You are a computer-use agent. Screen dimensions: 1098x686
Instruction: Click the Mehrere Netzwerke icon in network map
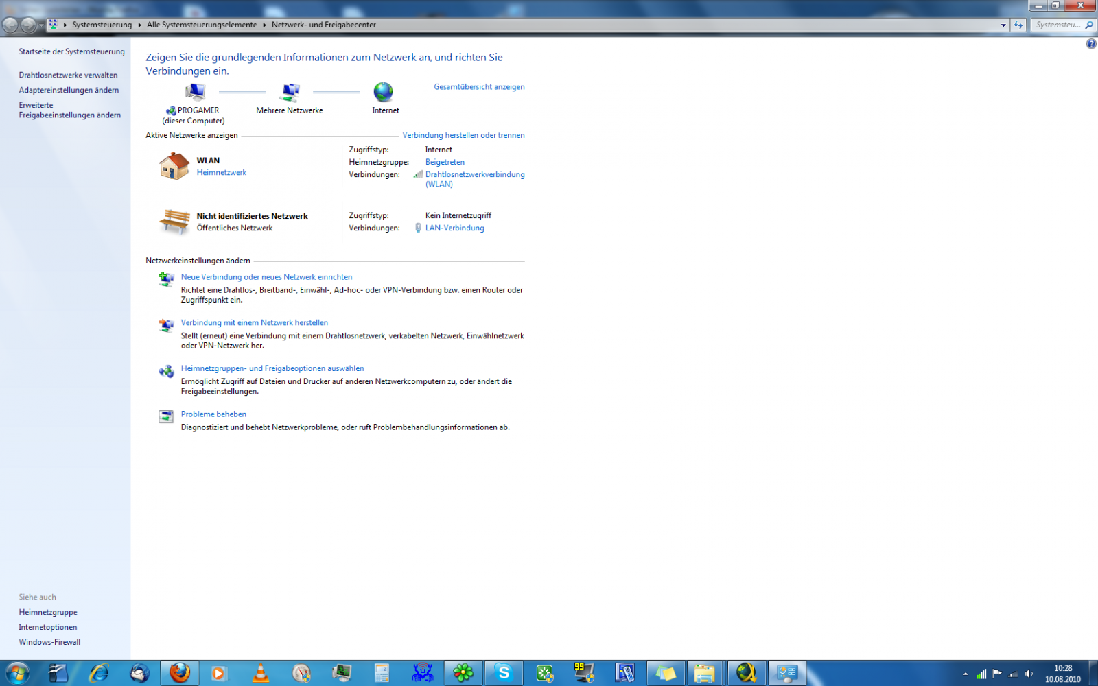(x=290, y=92)
